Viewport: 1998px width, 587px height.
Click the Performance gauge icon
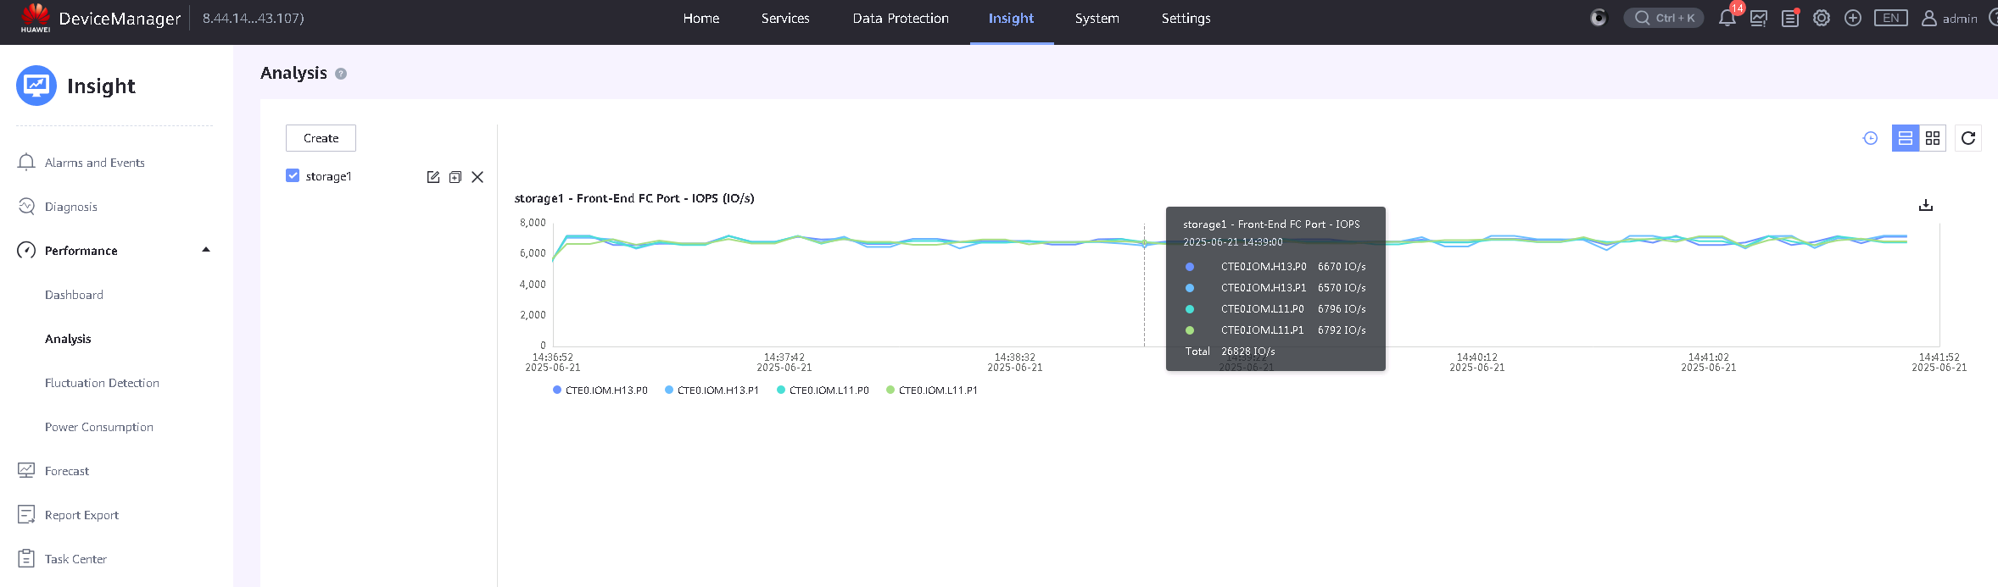[26, 250]
